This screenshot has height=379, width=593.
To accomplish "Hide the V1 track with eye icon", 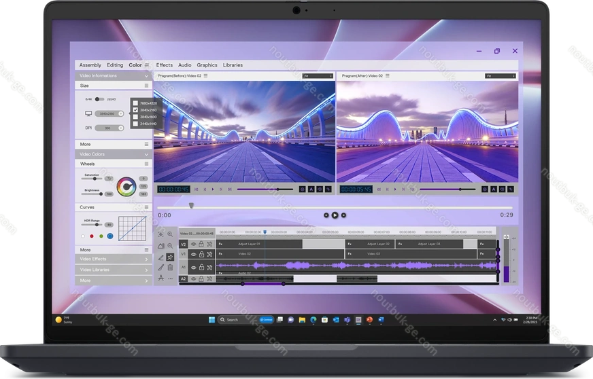I will click(x=193, y=254).
